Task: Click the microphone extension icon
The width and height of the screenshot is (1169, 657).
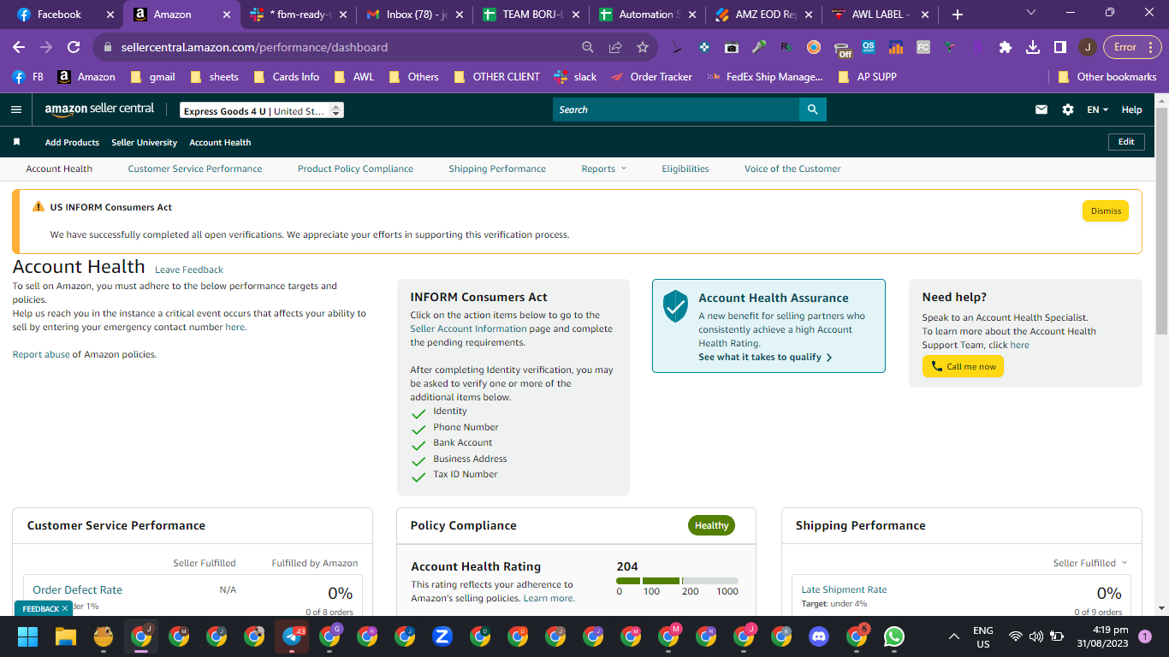Action: pyautogui.click(x=758, y=47)
